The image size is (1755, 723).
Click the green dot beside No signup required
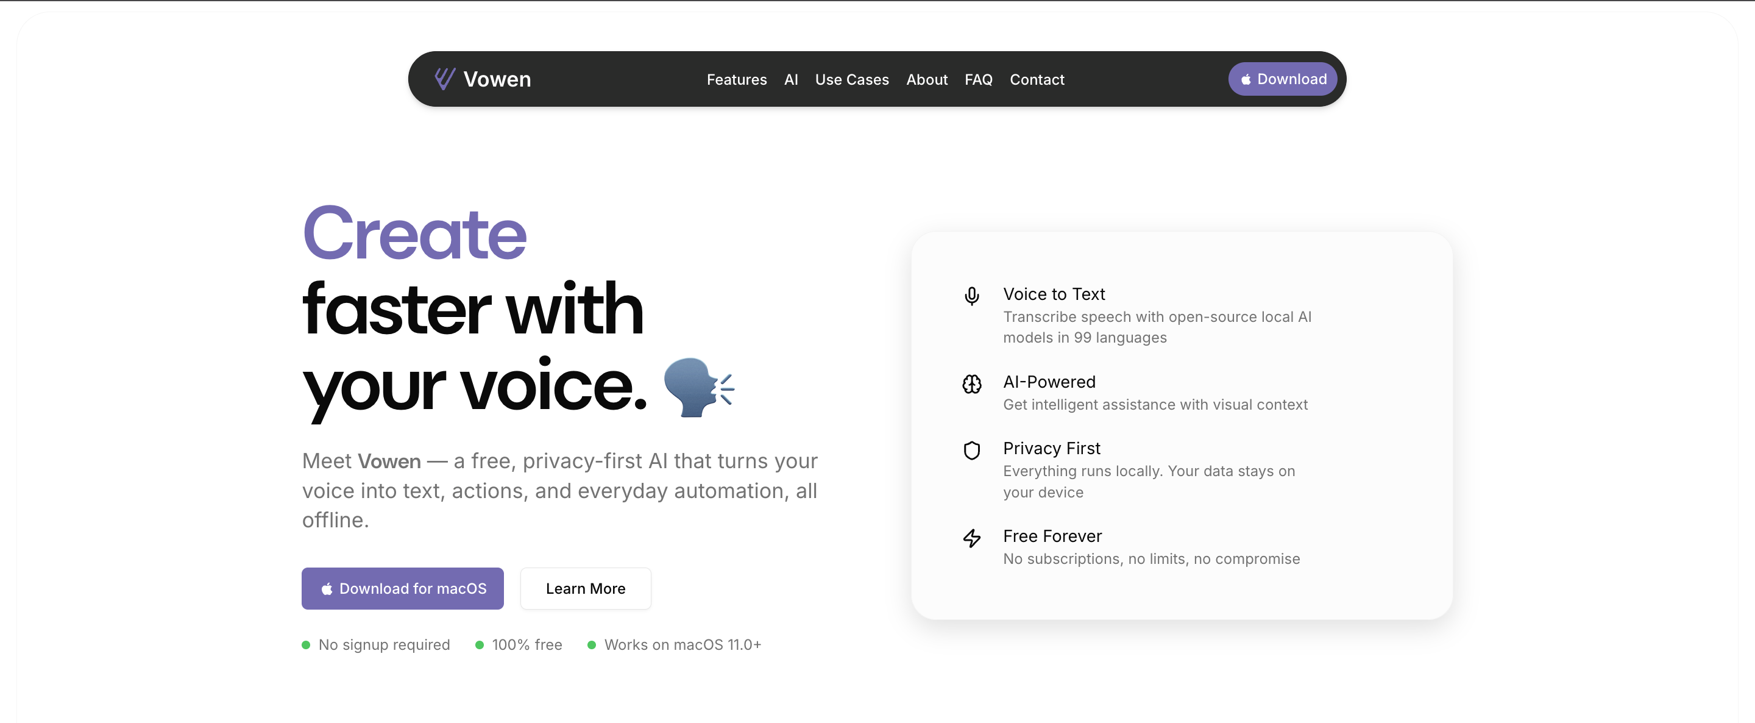(305, 644)
